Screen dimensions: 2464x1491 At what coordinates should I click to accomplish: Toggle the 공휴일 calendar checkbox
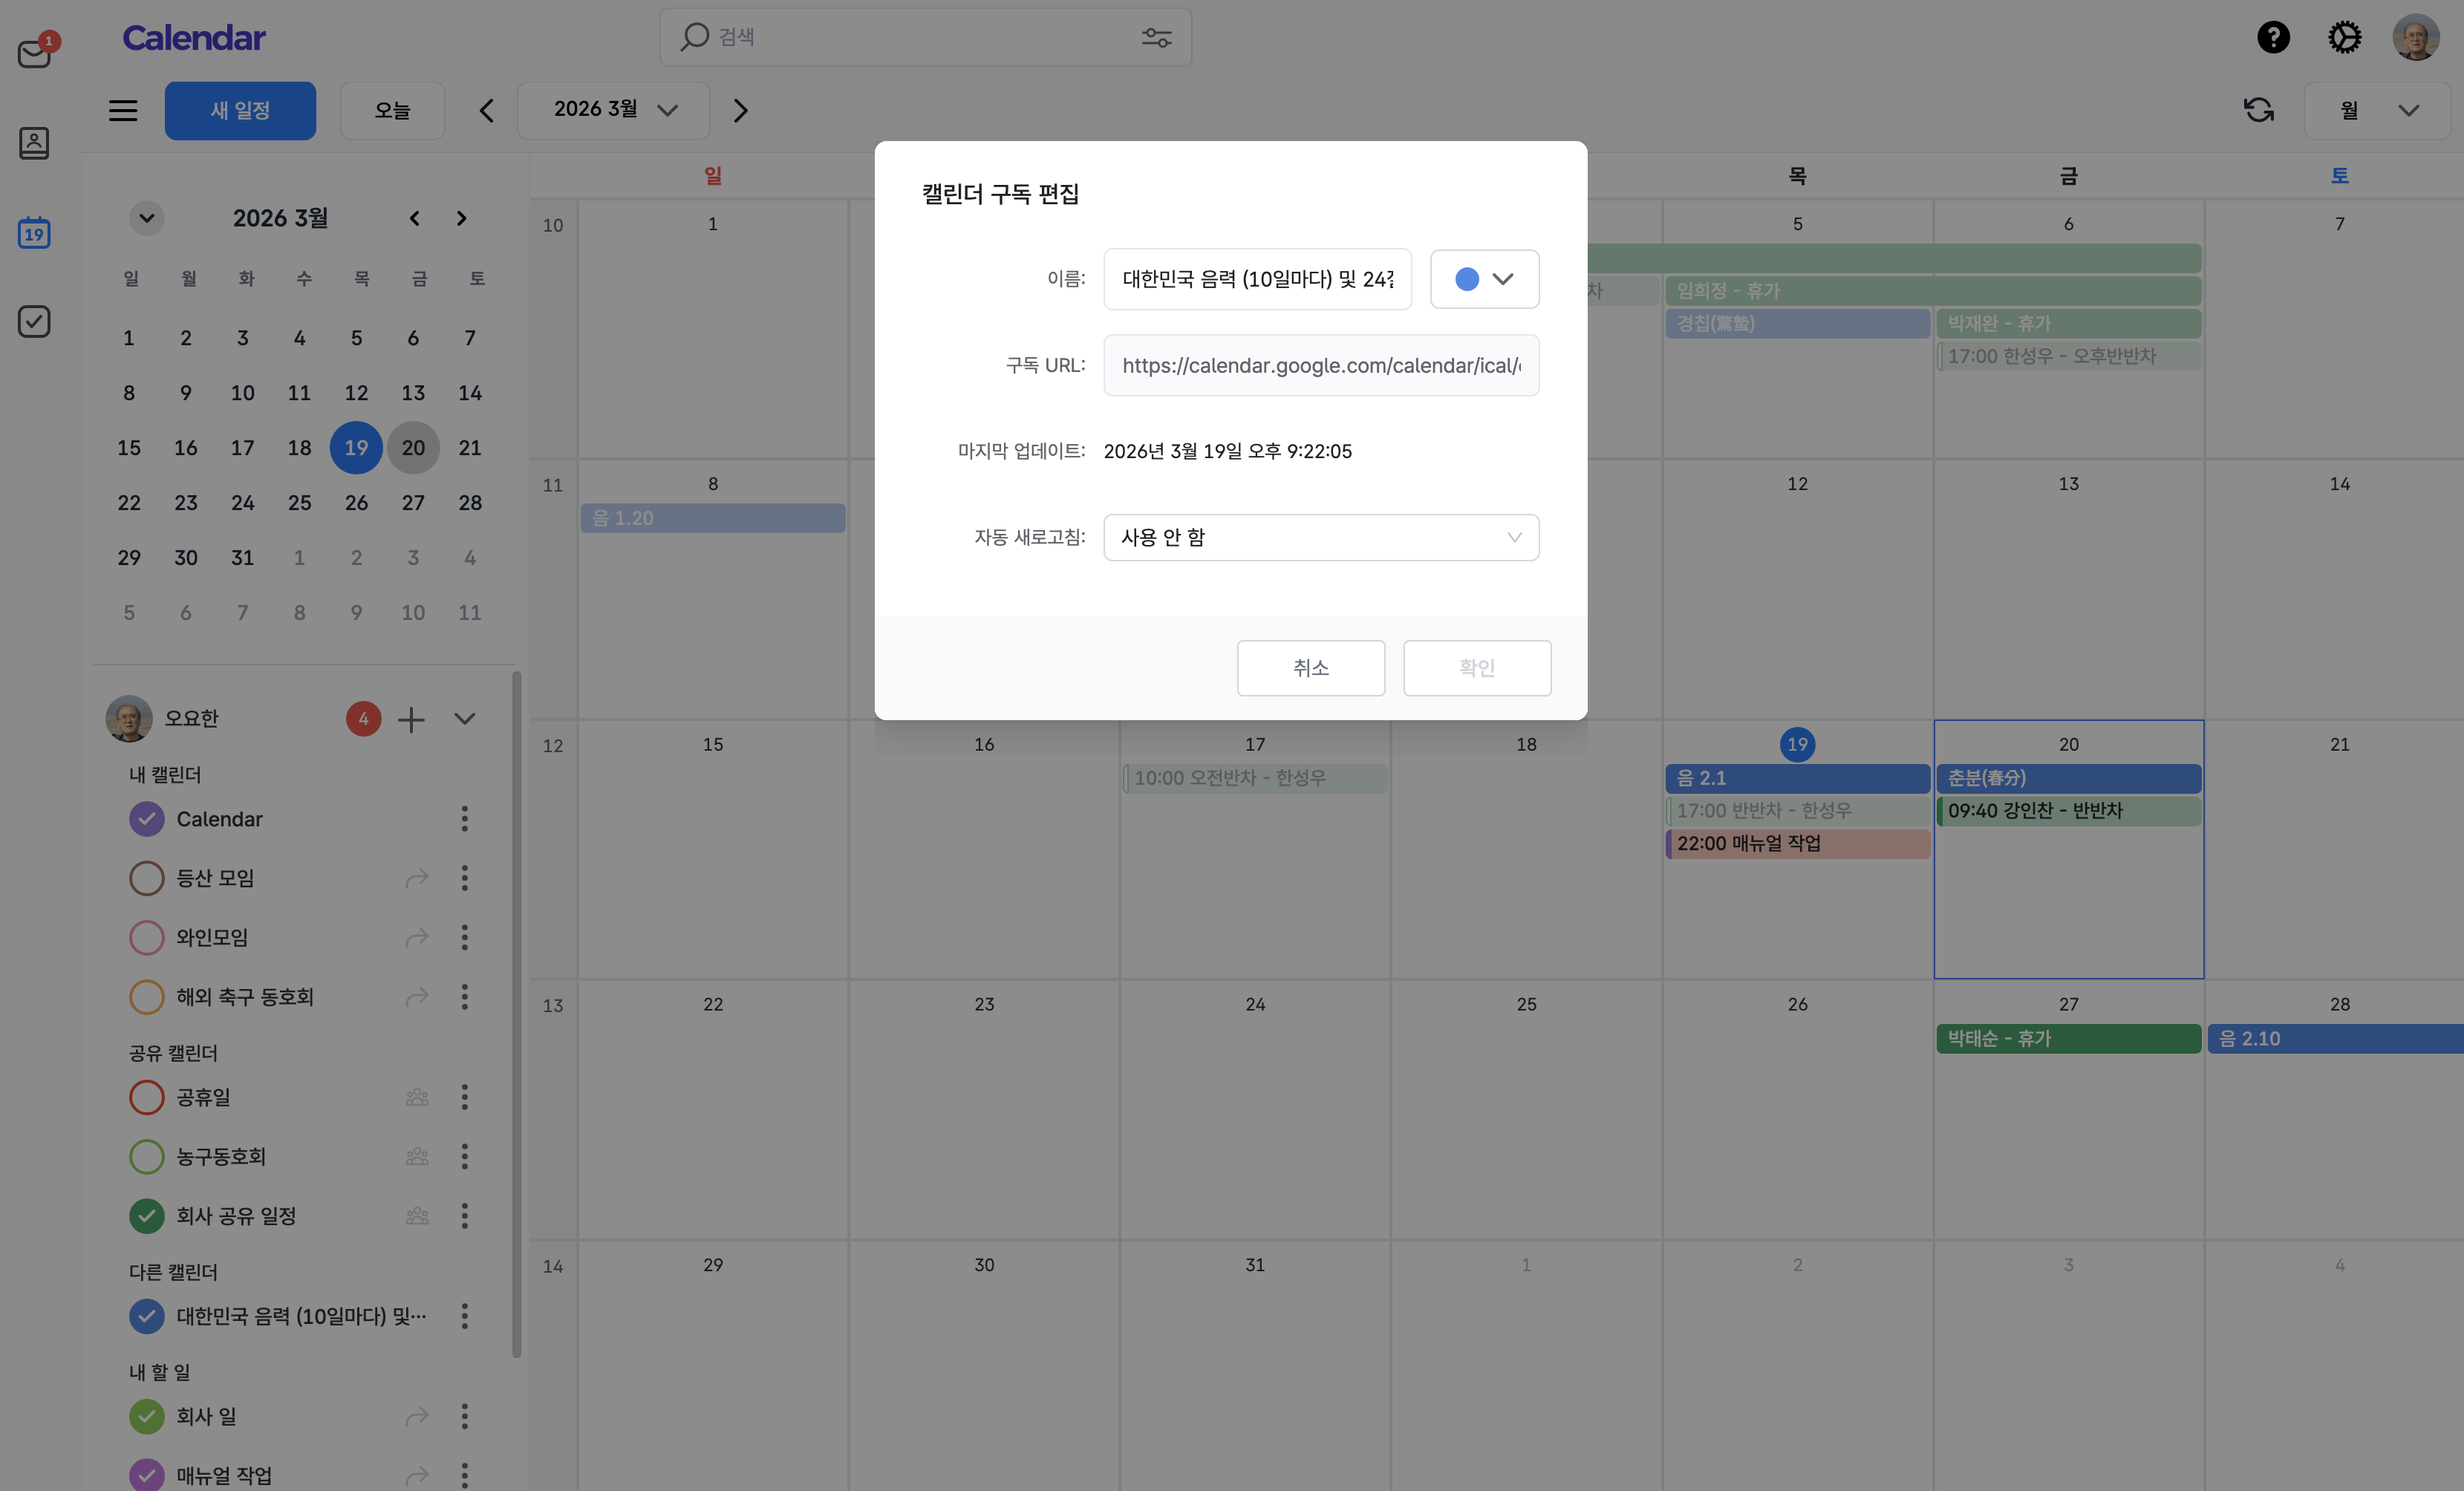tap(147, 1097)
